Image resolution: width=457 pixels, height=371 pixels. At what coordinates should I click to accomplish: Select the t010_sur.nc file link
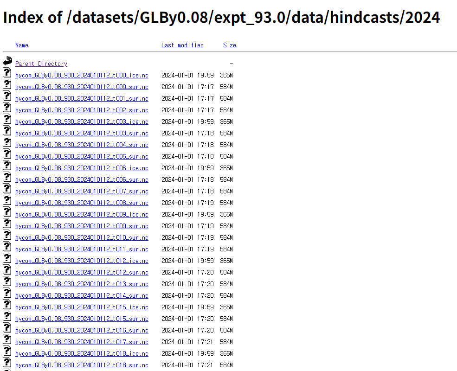pos(82,237)
